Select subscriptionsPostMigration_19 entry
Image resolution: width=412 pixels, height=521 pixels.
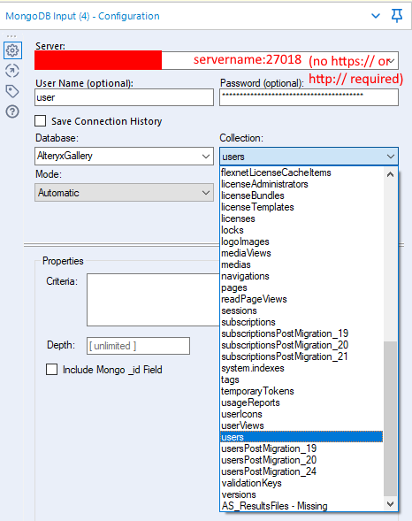(x=301, y=333)
